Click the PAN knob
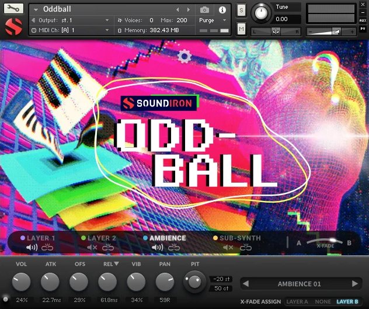Viewport: 369px width, 309px height. pos(165,282)
